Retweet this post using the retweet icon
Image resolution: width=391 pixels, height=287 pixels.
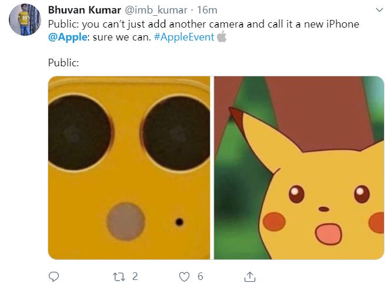[x=119, y=277]
